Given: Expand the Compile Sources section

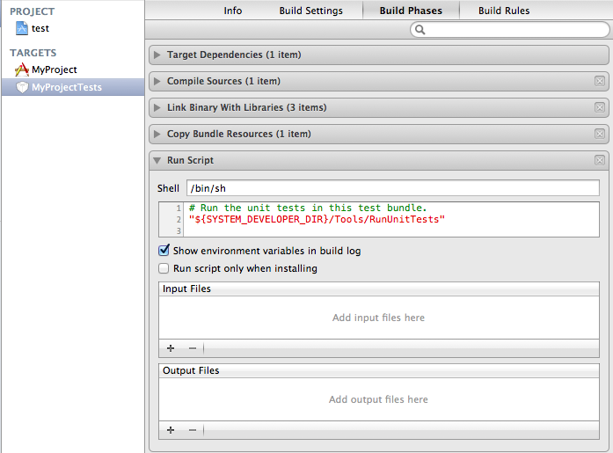Looking at the screenshot, I should [157, 81].
